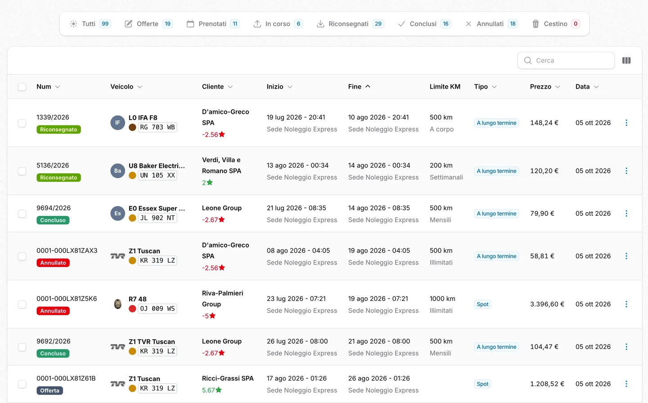This screenshot has height=403, width=648.
Task: Open the Cliente column dropdown
Action: click(230, 87)
